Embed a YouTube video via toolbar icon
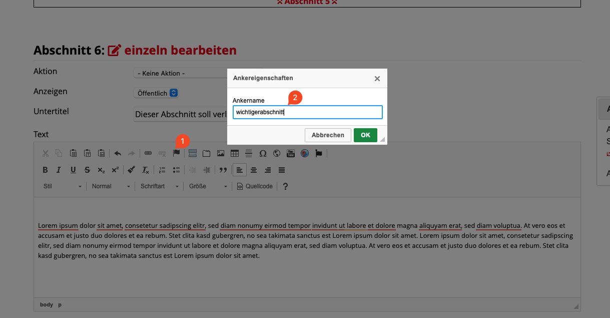Viewport: 610px width, 318px height. tap(291, 153)
